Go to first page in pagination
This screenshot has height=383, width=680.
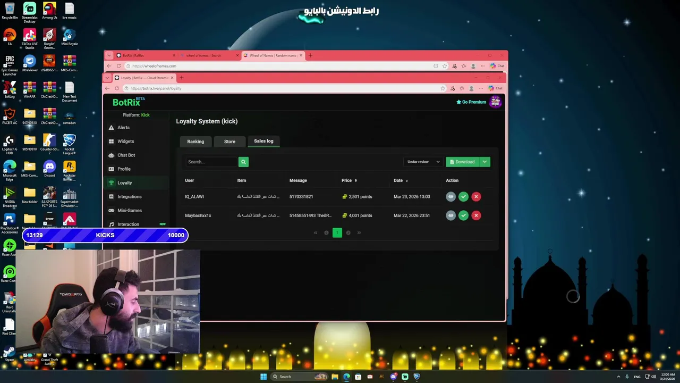(315, 232)
